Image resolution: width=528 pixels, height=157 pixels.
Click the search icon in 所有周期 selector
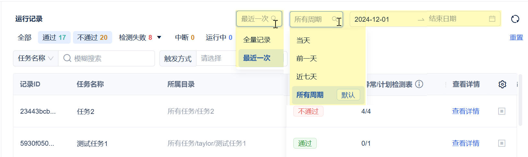tap(334, 19)
